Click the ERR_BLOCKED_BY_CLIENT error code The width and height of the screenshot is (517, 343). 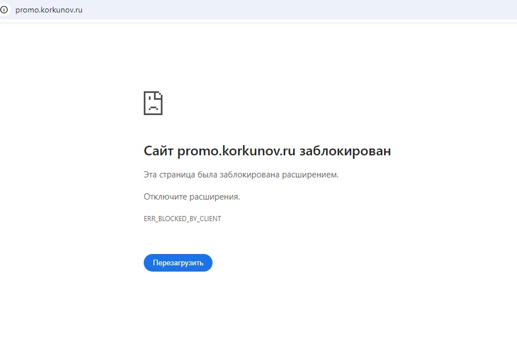click(182, 219)
